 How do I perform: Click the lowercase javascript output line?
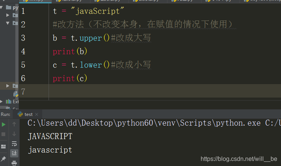point(50,150)
